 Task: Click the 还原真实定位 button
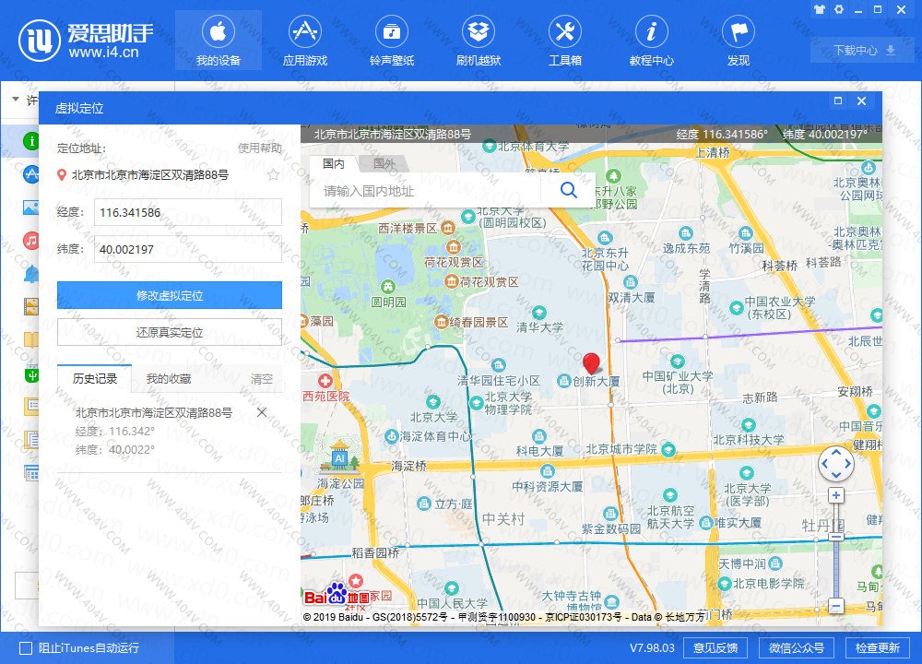click(x=170, y=332)
